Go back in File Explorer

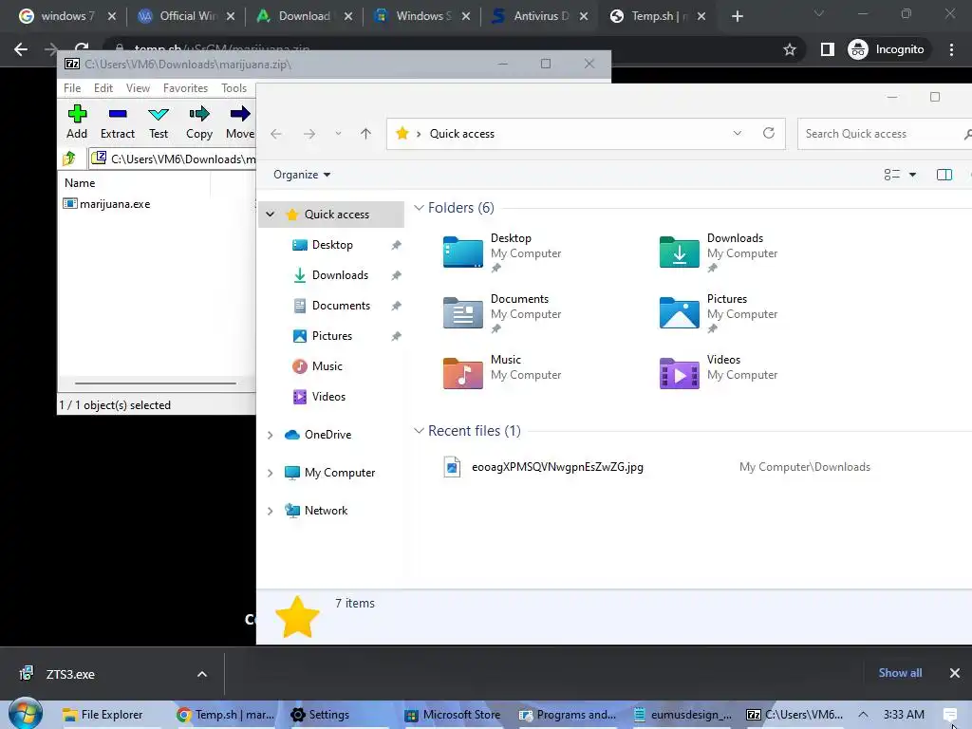pos(276,133)
